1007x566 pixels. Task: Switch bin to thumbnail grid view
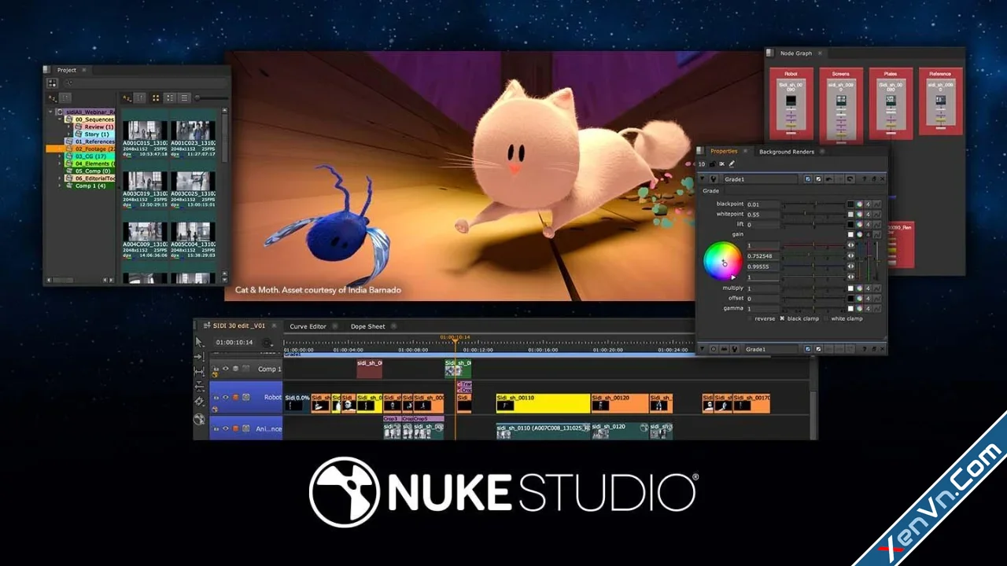156,97
